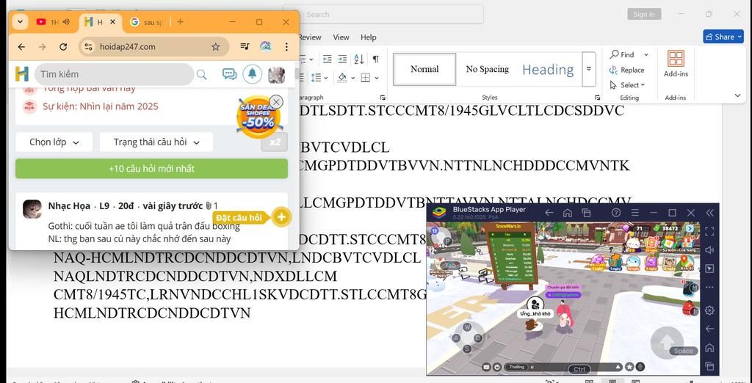Apply No Spacing style in Word

click(x=488, y=69)
